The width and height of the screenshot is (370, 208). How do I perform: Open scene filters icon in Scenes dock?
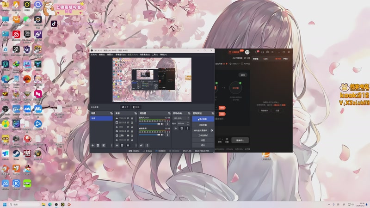pyautogui.click(x=104, y=146)
